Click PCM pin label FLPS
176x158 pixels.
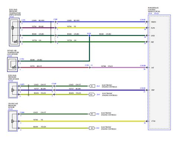click(153, 28)
